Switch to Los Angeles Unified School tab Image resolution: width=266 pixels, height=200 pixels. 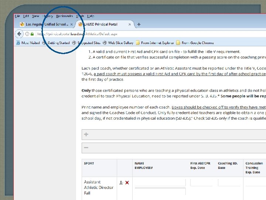(46, 24)
